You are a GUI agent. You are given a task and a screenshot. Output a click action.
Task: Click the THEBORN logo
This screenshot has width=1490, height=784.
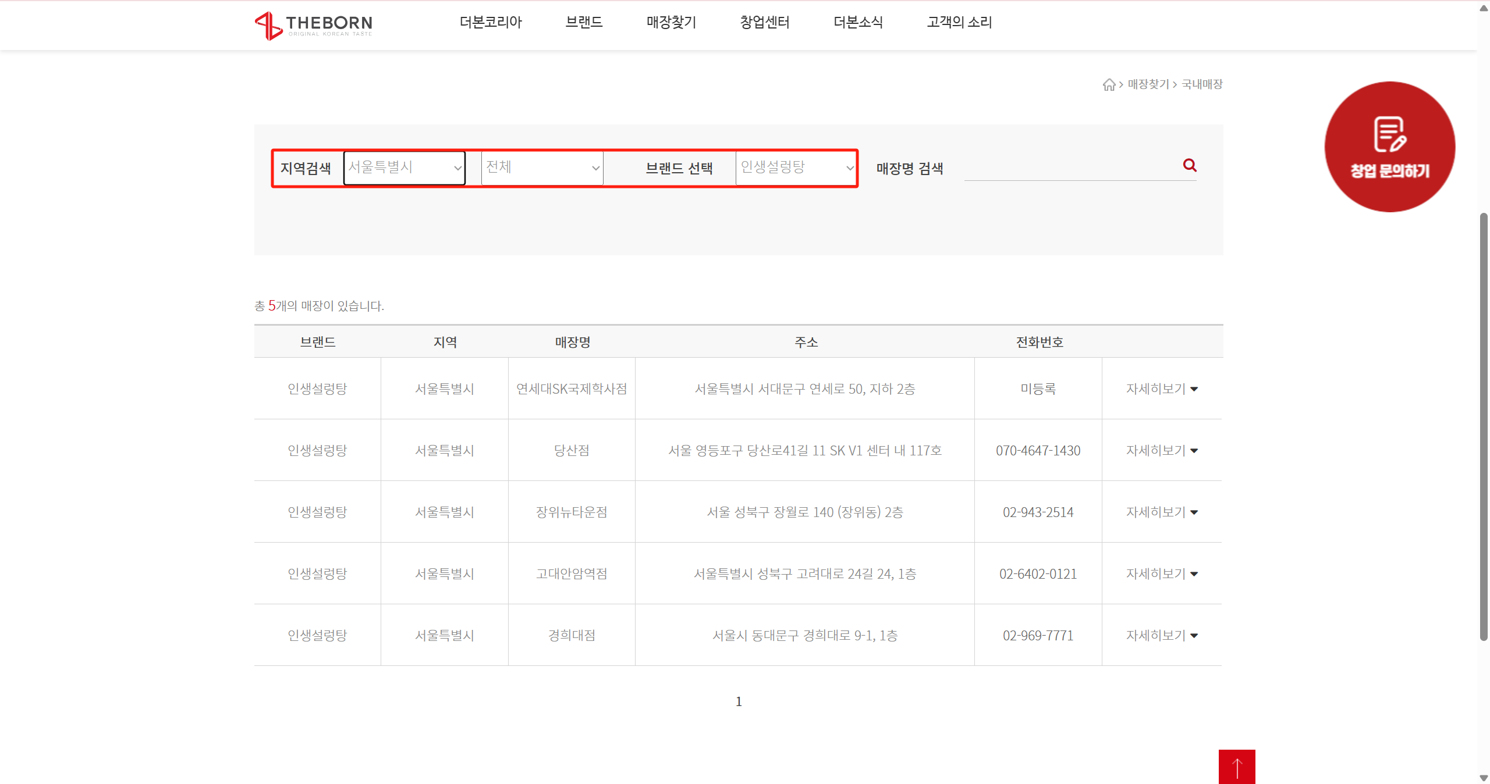(x=314, y=25)
